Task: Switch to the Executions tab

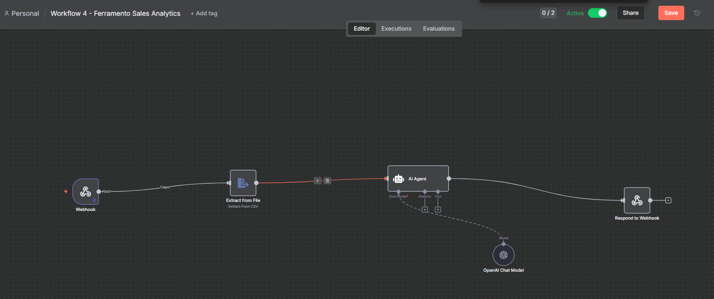Action: coord(397,29)
